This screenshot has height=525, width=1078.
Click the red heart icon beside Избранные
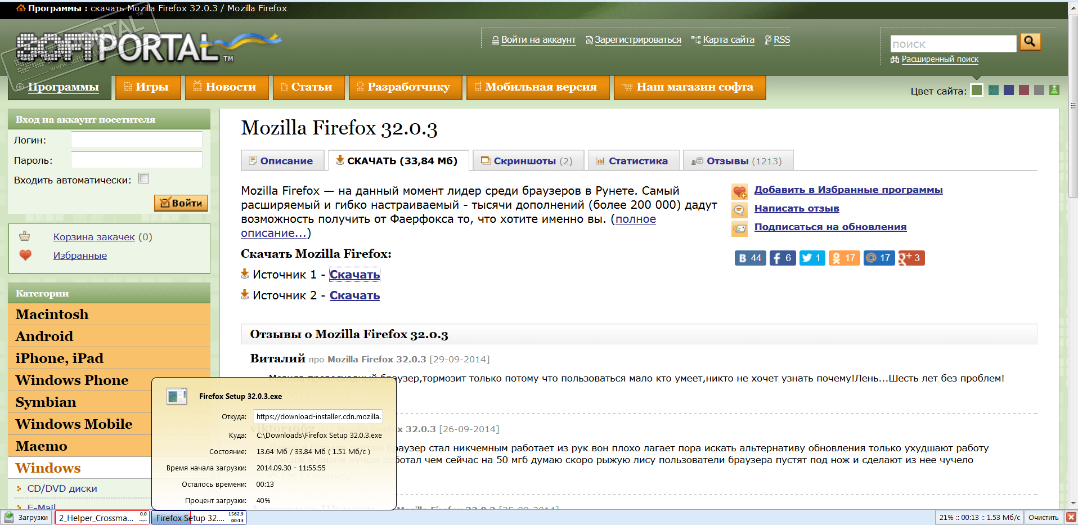tap(25, 255)
